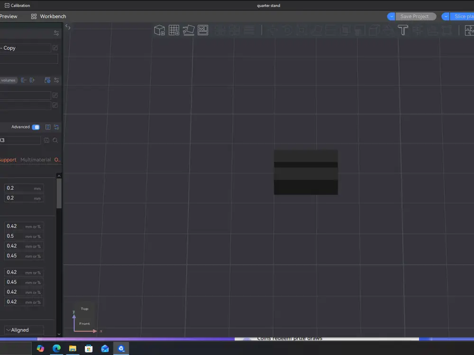Viewport: 474px width, 355px height.
Task: Click the first 0.2 mm layer height field
Action: (x=24, y=188)
